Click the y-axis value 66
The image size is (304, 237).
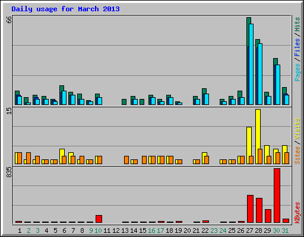coord(9,20)
